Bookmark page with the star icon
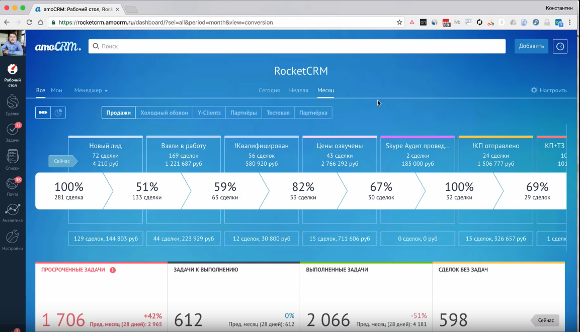The height and width of the screenshot is (332, 580). 399,22
